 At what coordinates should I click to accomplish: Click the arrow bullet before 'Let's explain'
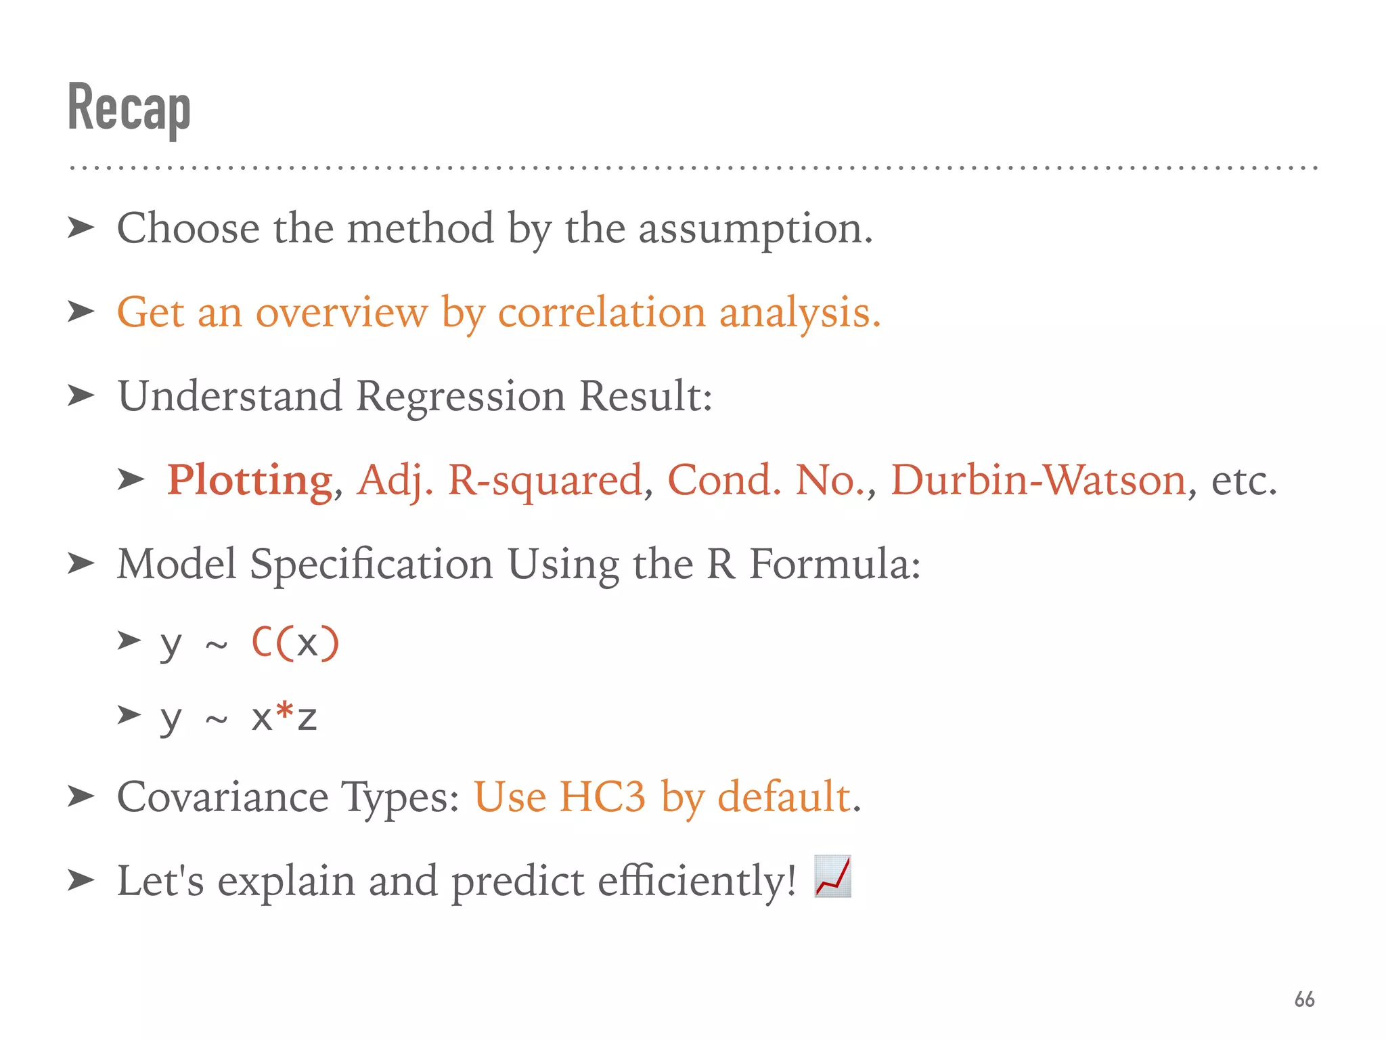click(x=81, y=881)
